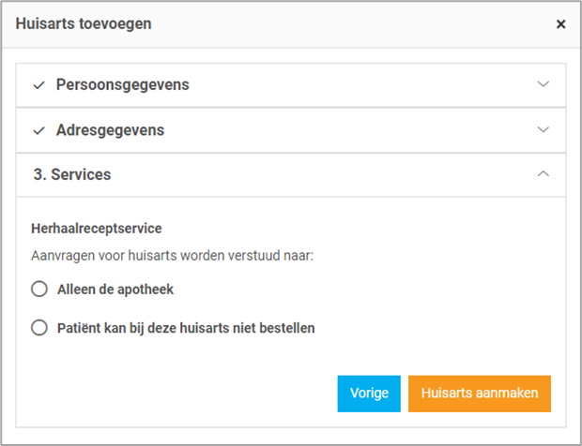
Task: Click the Huisarts toevoegen dialog title
Action: 84,24
